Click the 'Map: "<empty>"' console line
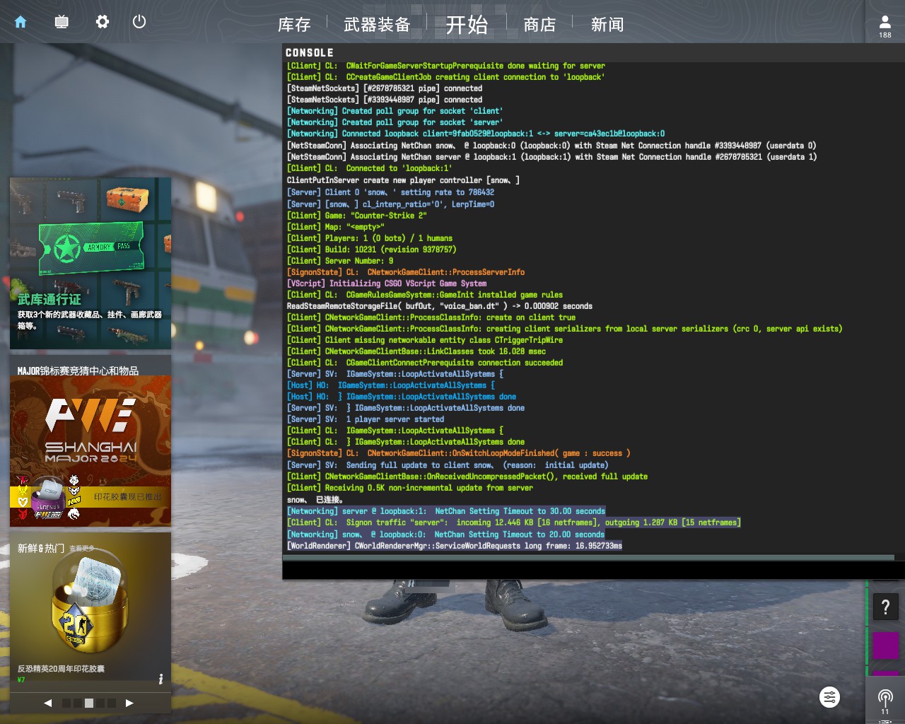Screen dimensions: 905x724 click(336, 227)
